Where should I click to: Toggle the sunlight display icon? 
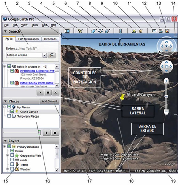pyautogui.click(x=134, y=31)
